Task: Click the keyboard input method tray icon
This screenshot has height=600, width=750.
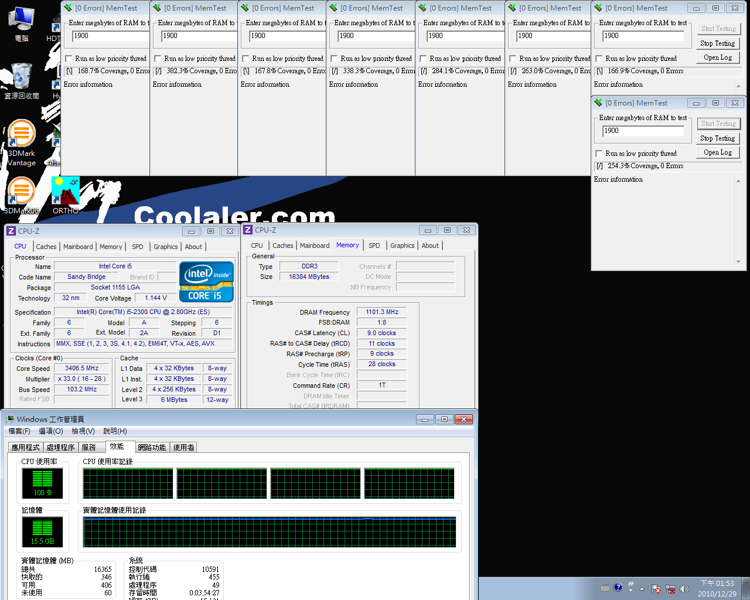Action: click(x=605, y=588)
